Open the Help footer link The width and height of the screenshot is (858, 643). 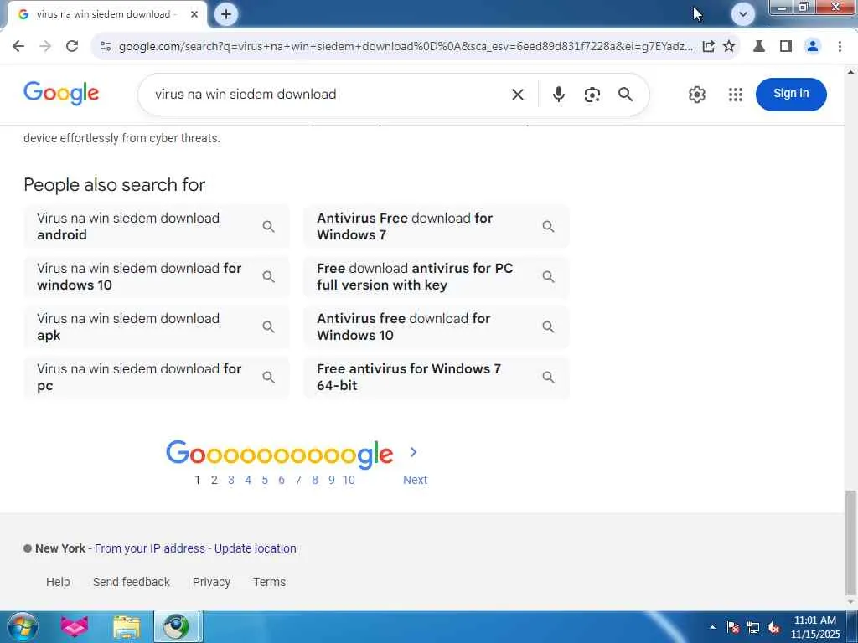coord(58,582)
